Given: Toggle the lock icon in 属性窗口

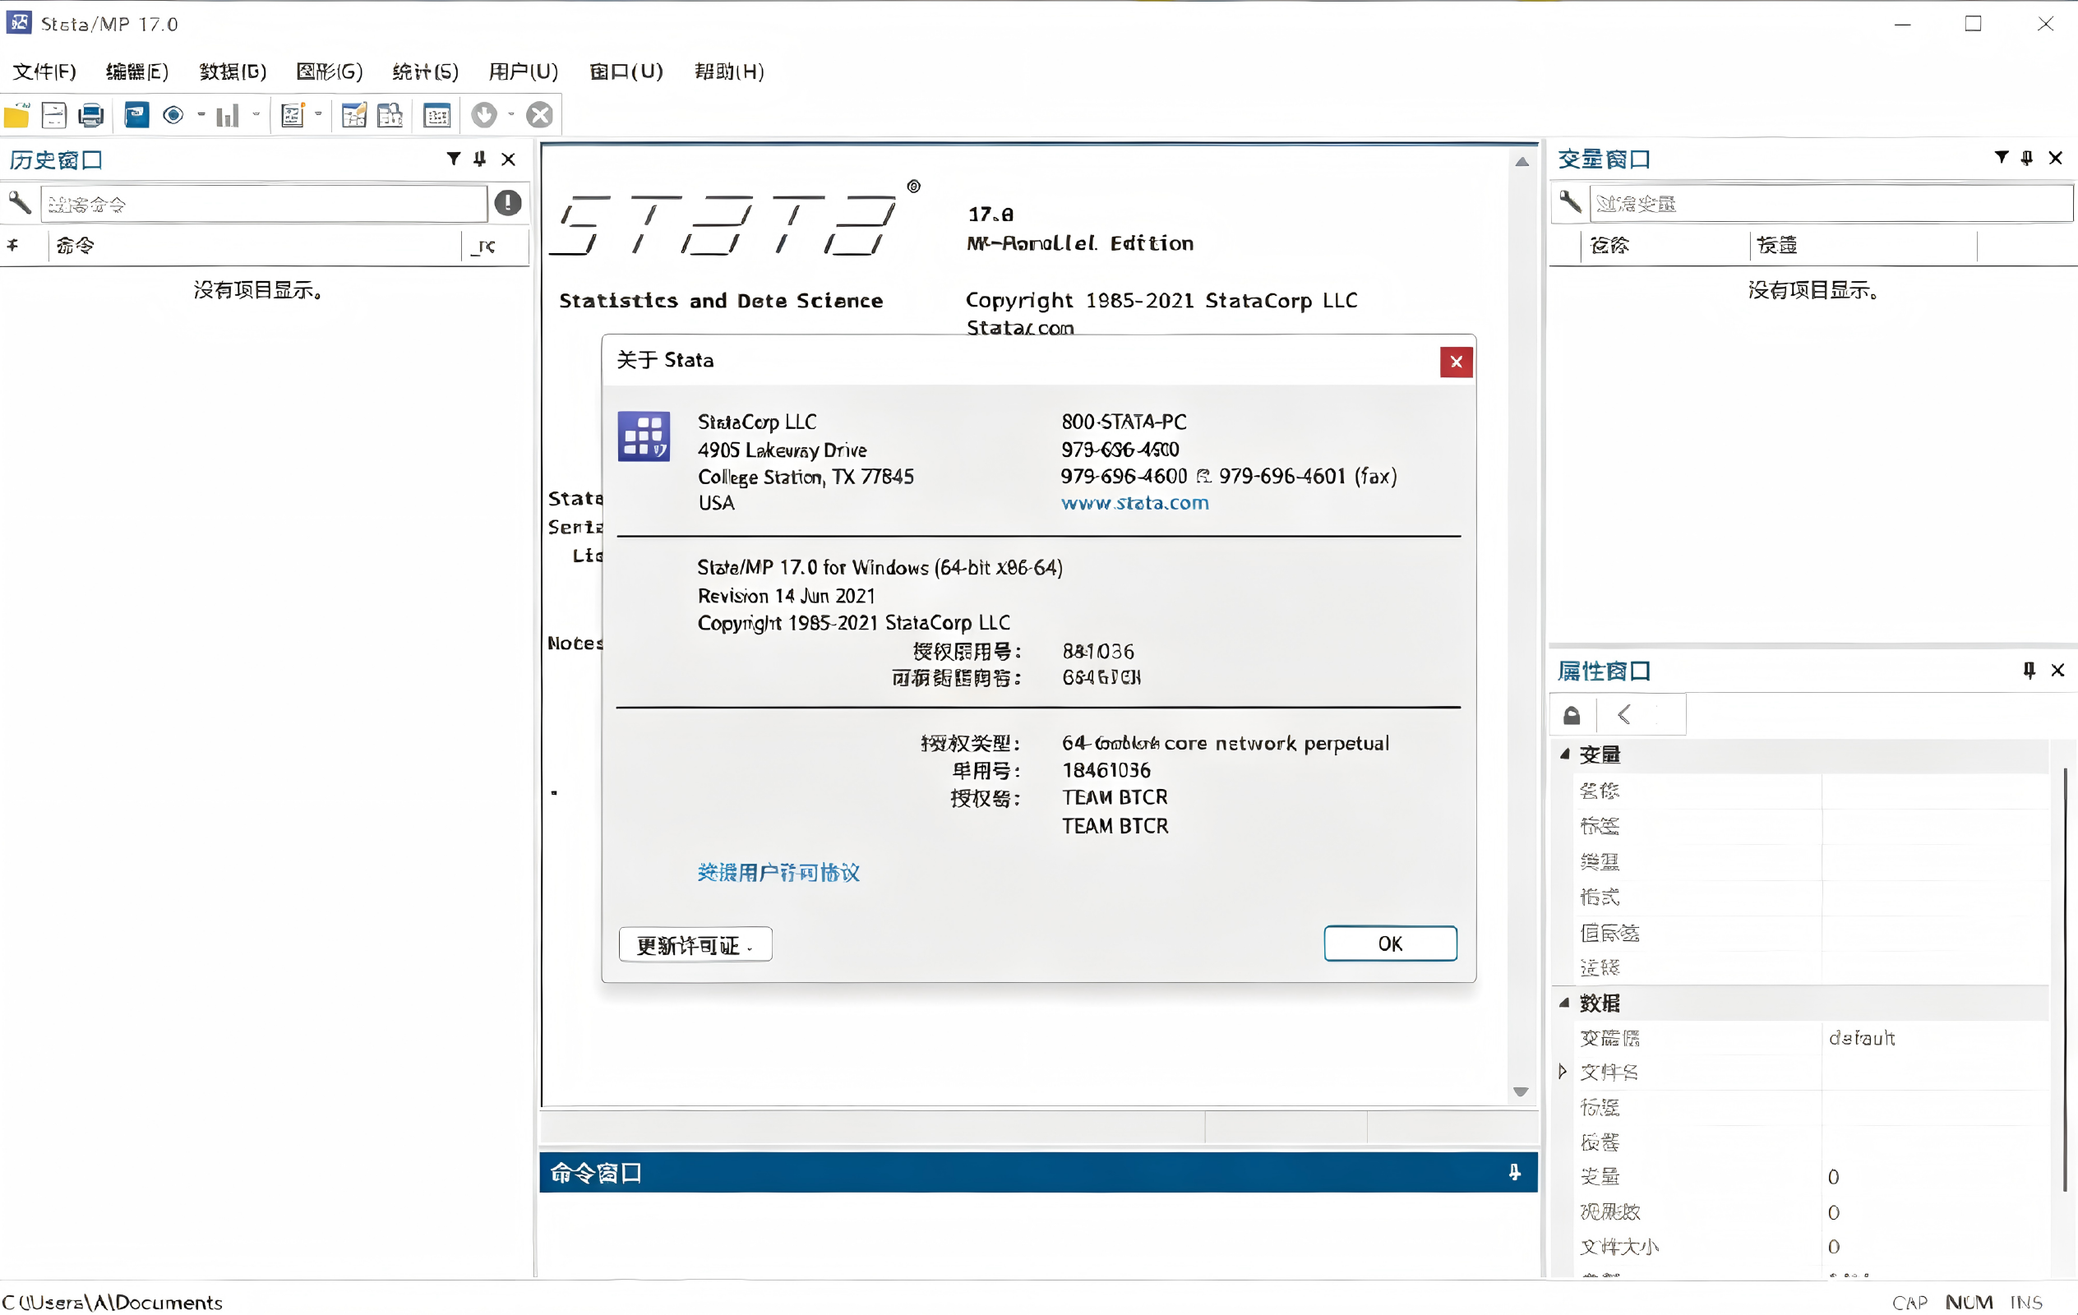Looking at the screenshot, I should pos(1572,714).
